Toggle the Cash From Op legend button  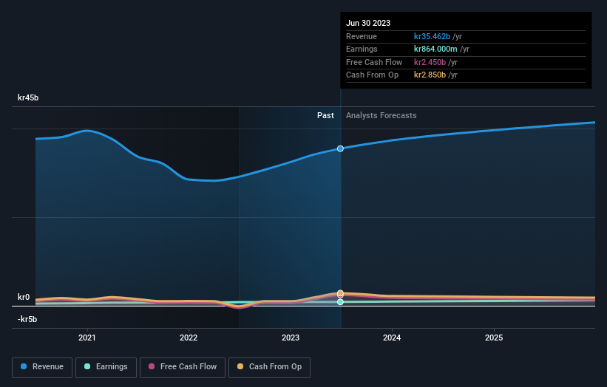[x=269, y=367]
